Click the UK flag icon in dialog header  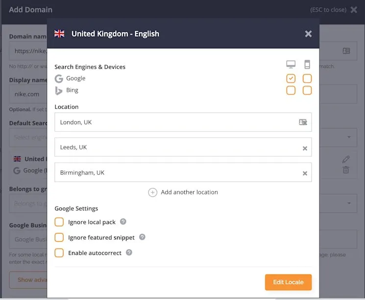pos(59,34)
